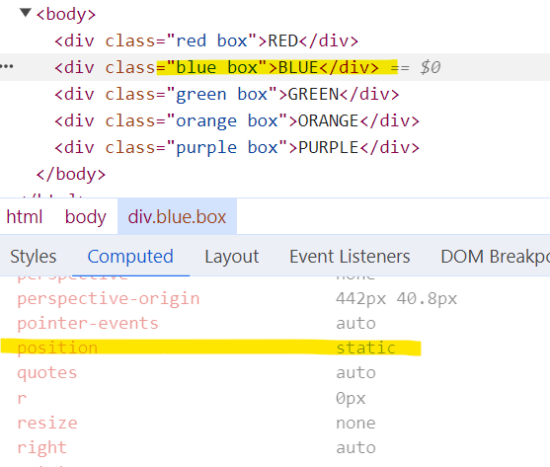Switch to the DOM Breakpoints tab
Viewport: 550px width, 467px height.
pos(496,257)
